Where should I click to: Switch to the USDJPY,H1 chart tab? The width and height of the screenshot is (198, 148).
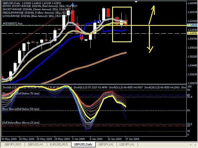[127, 144]
